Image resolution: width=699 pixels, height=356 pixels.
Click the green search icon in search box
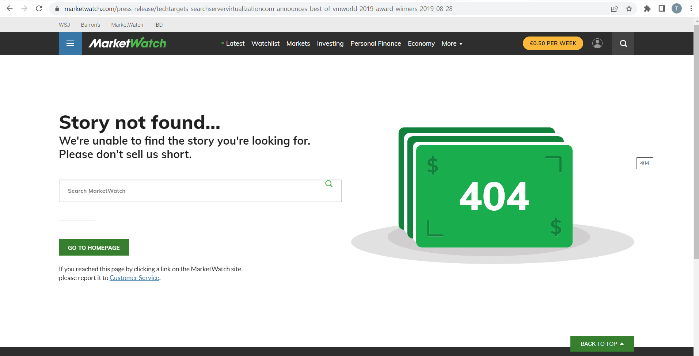(329, 184)
